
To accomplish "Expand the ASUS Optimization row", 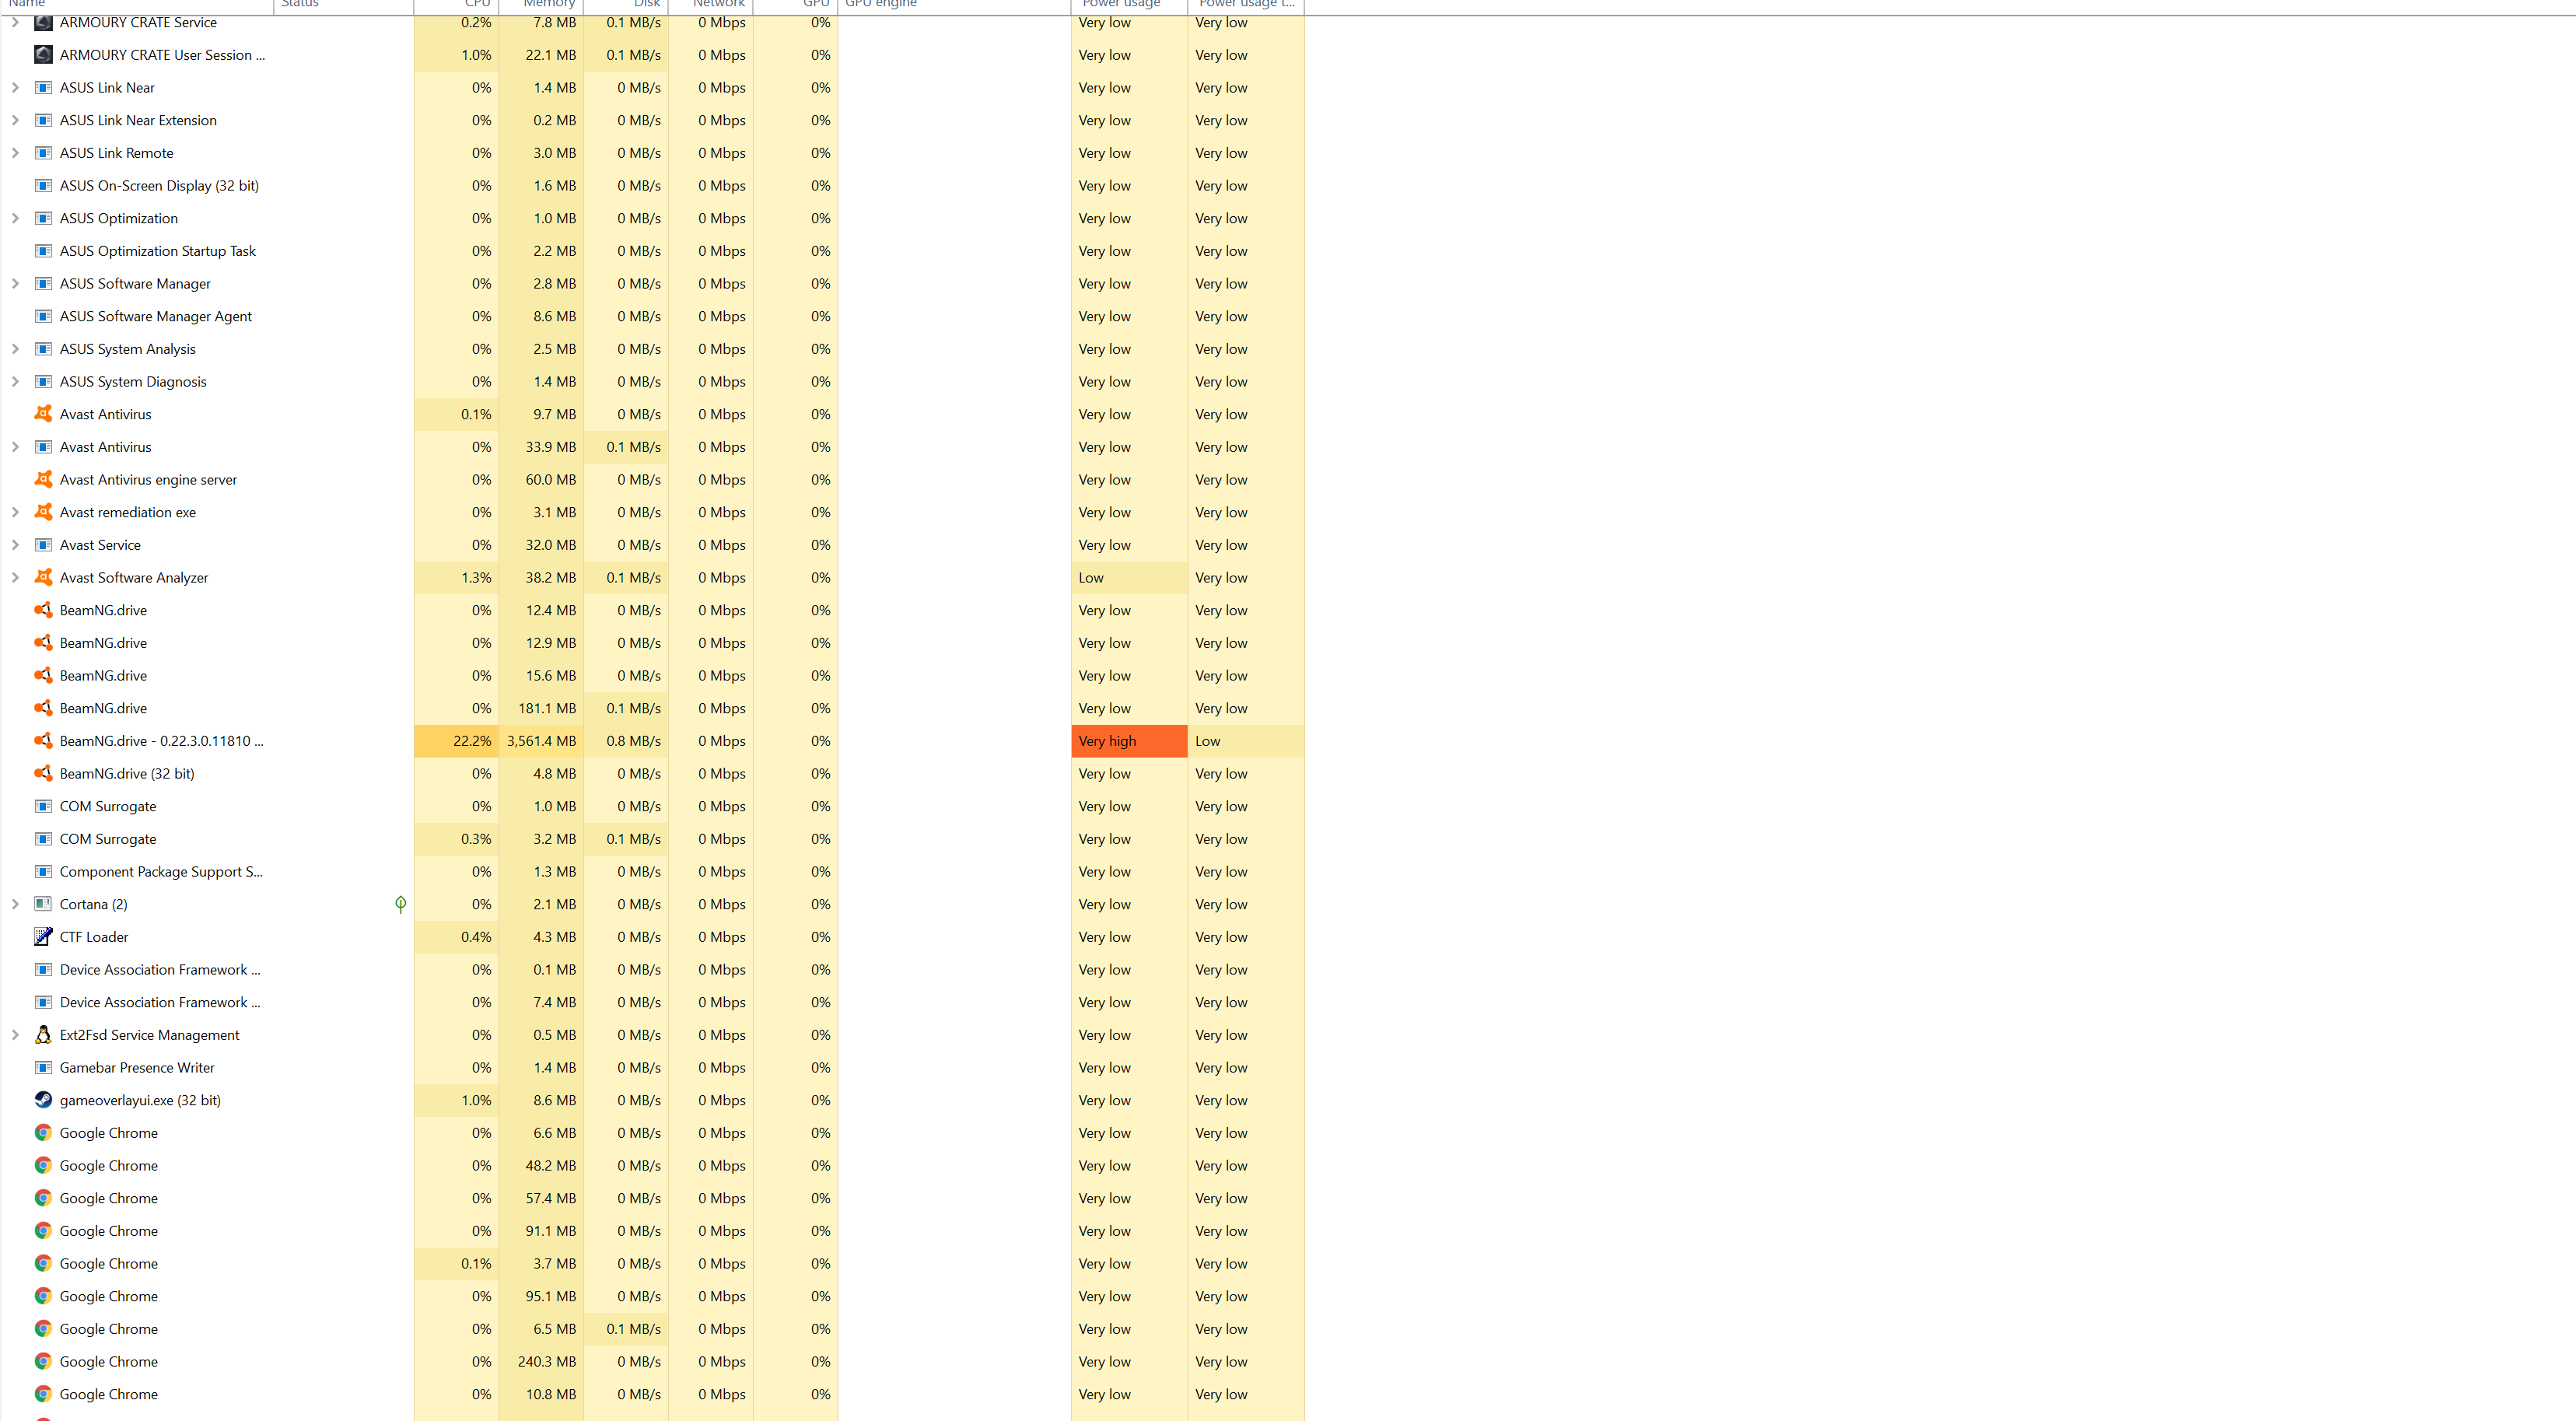I will [x=15, y=218].
